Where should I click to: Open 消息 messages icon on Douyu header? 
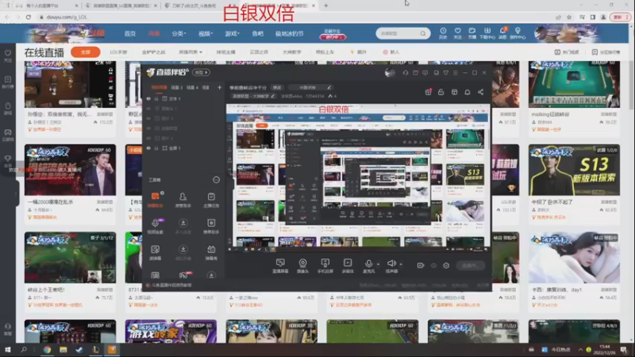click(502, 33)
